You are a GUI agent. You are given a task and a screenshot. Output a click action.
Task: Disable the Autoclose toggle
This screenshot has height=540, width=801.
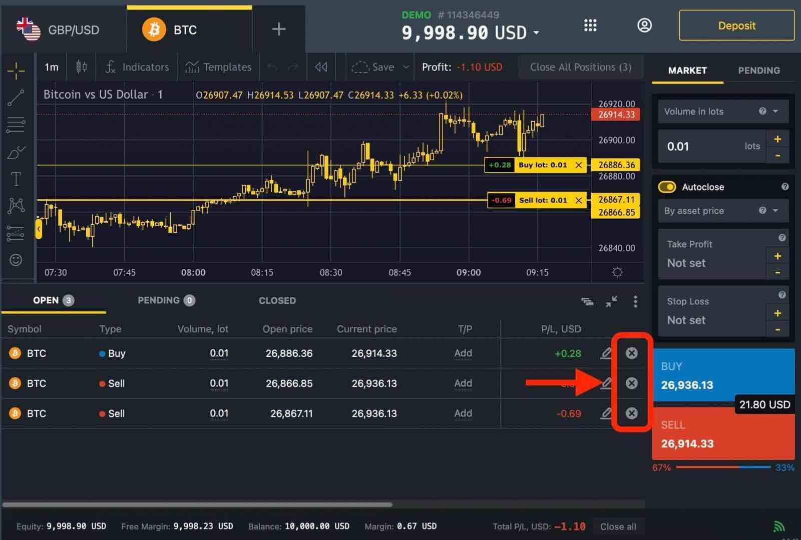668,187
